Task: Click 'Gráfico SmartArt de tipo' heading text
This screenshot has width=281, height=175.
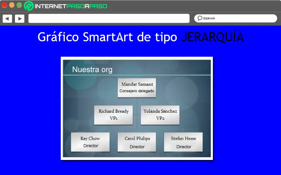Action: pyautogui.click(x=107, y=37)
